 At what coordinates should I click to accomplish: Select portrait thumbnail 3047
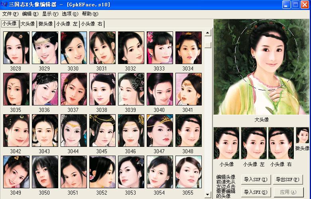pos(160,131)
